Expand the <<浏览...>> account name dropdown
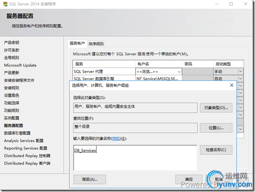 tap(179, 72)
